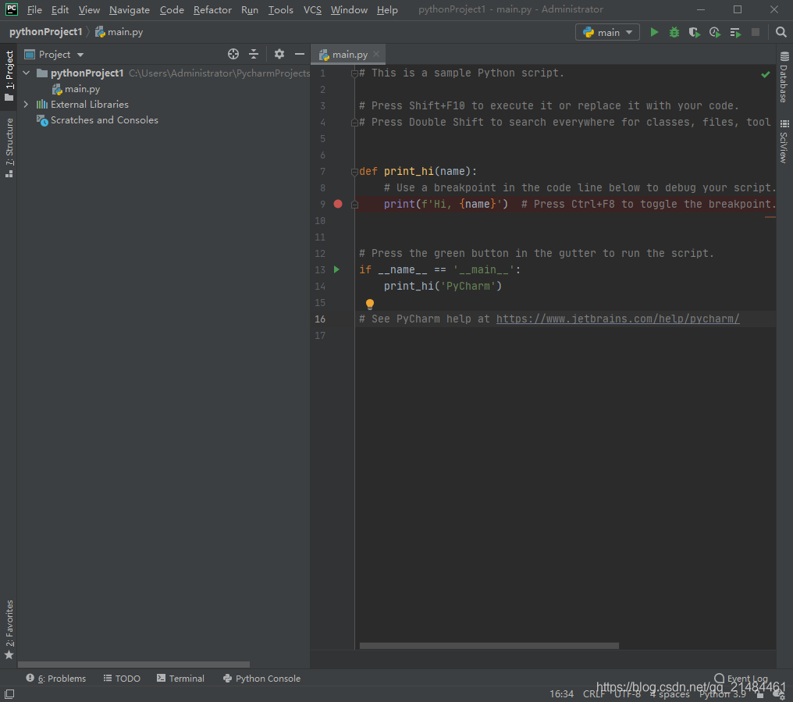Image resolution: width=793 pixels, height=702 pixels.
Task: Open the Event Log button
Action: [x=741, y=679]
